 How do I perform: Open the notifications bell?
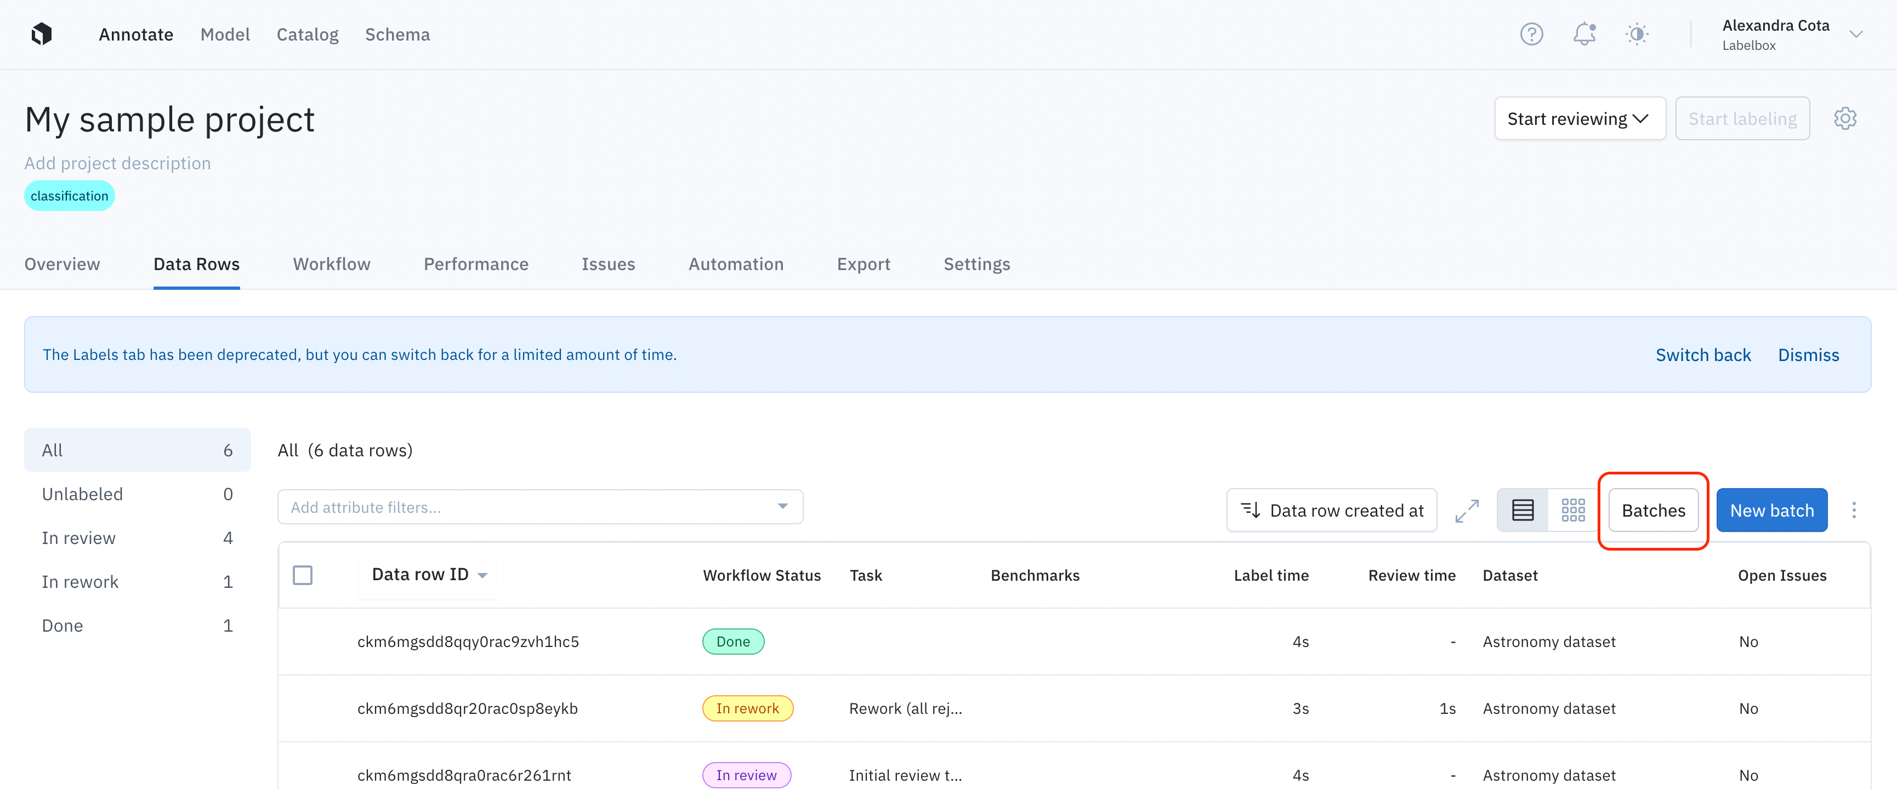tap(1583, 34)
